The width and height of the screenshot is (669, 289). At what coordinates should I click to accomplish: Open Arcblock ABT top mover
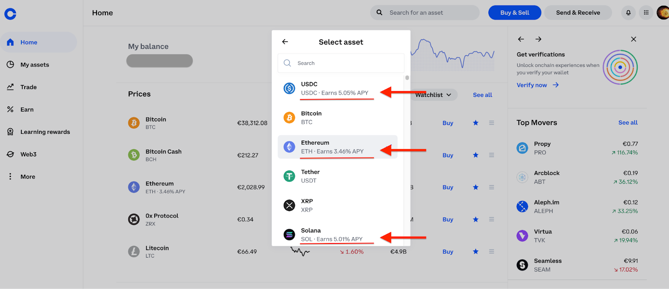(x=577, y=177)
